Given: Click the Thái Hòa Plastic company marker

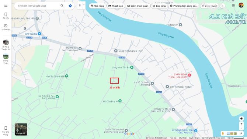Looking at the screenshot, I should (x=173, y=109).
